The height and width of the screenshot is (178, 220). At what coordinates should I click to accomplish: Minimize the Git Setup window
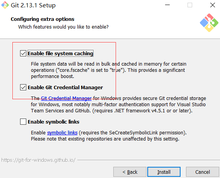(167, 5)
